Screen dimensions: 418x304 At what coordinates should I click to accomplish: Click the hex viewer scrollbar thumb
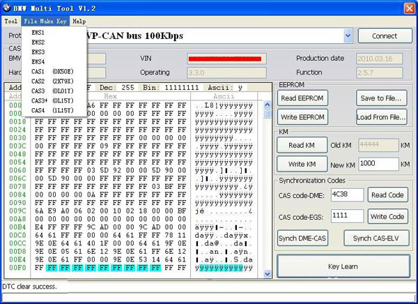pos(267,114)
